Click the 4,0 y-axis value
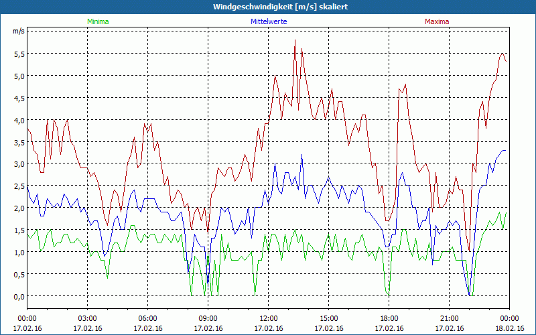The image size is (536, 335). point(19,120)
